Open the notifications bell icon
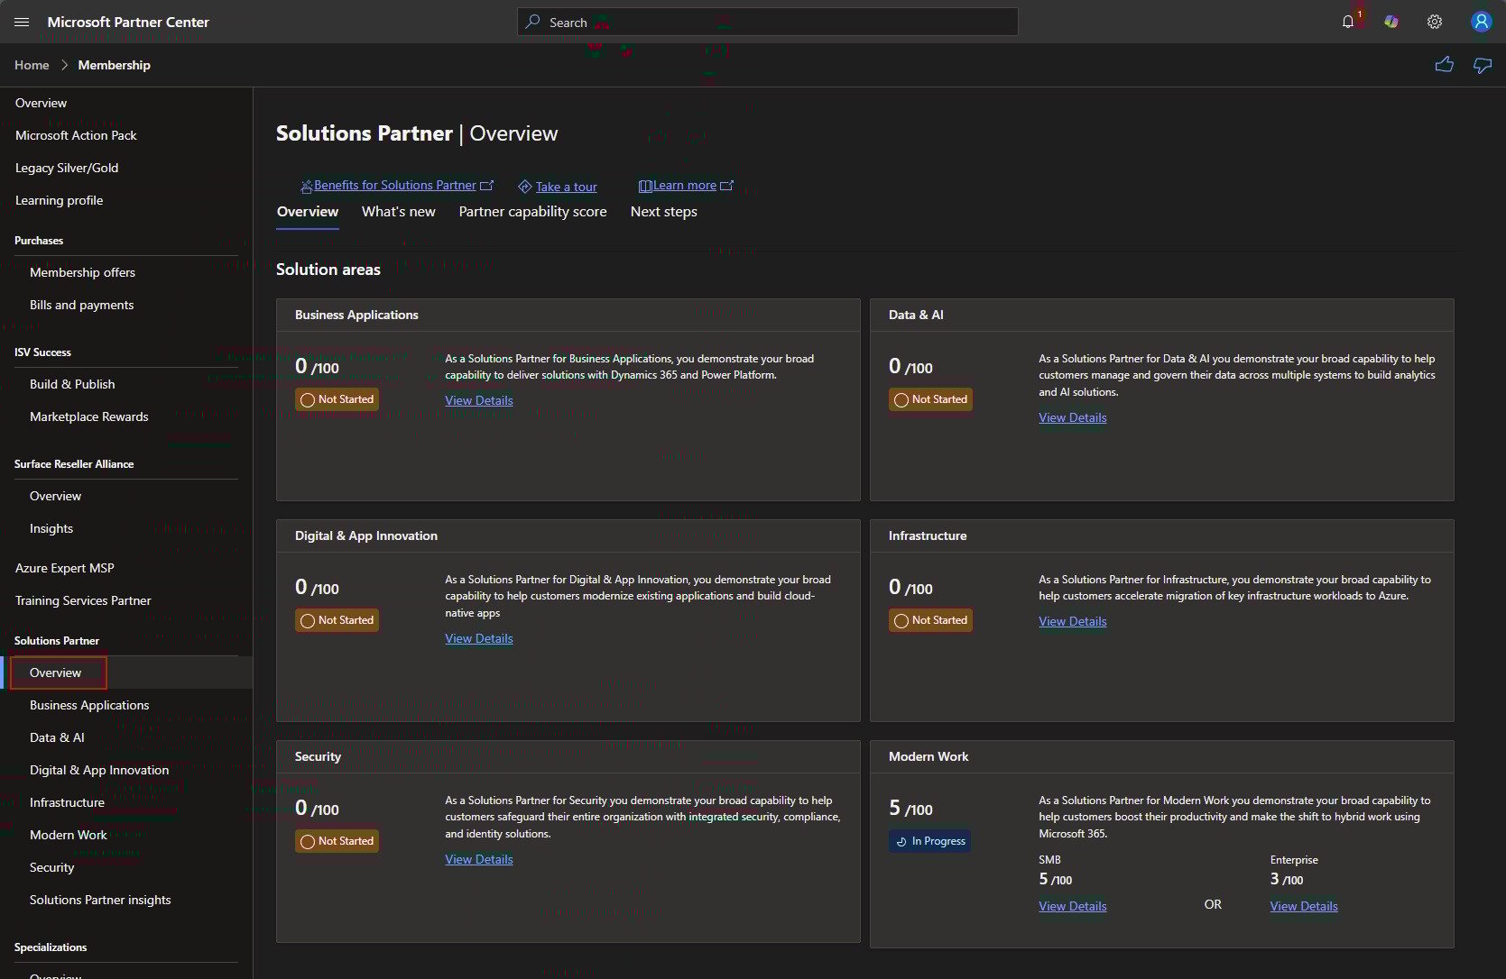Image resolution: width=1506 pixels, height=979 pixels. pos(1348,22)
